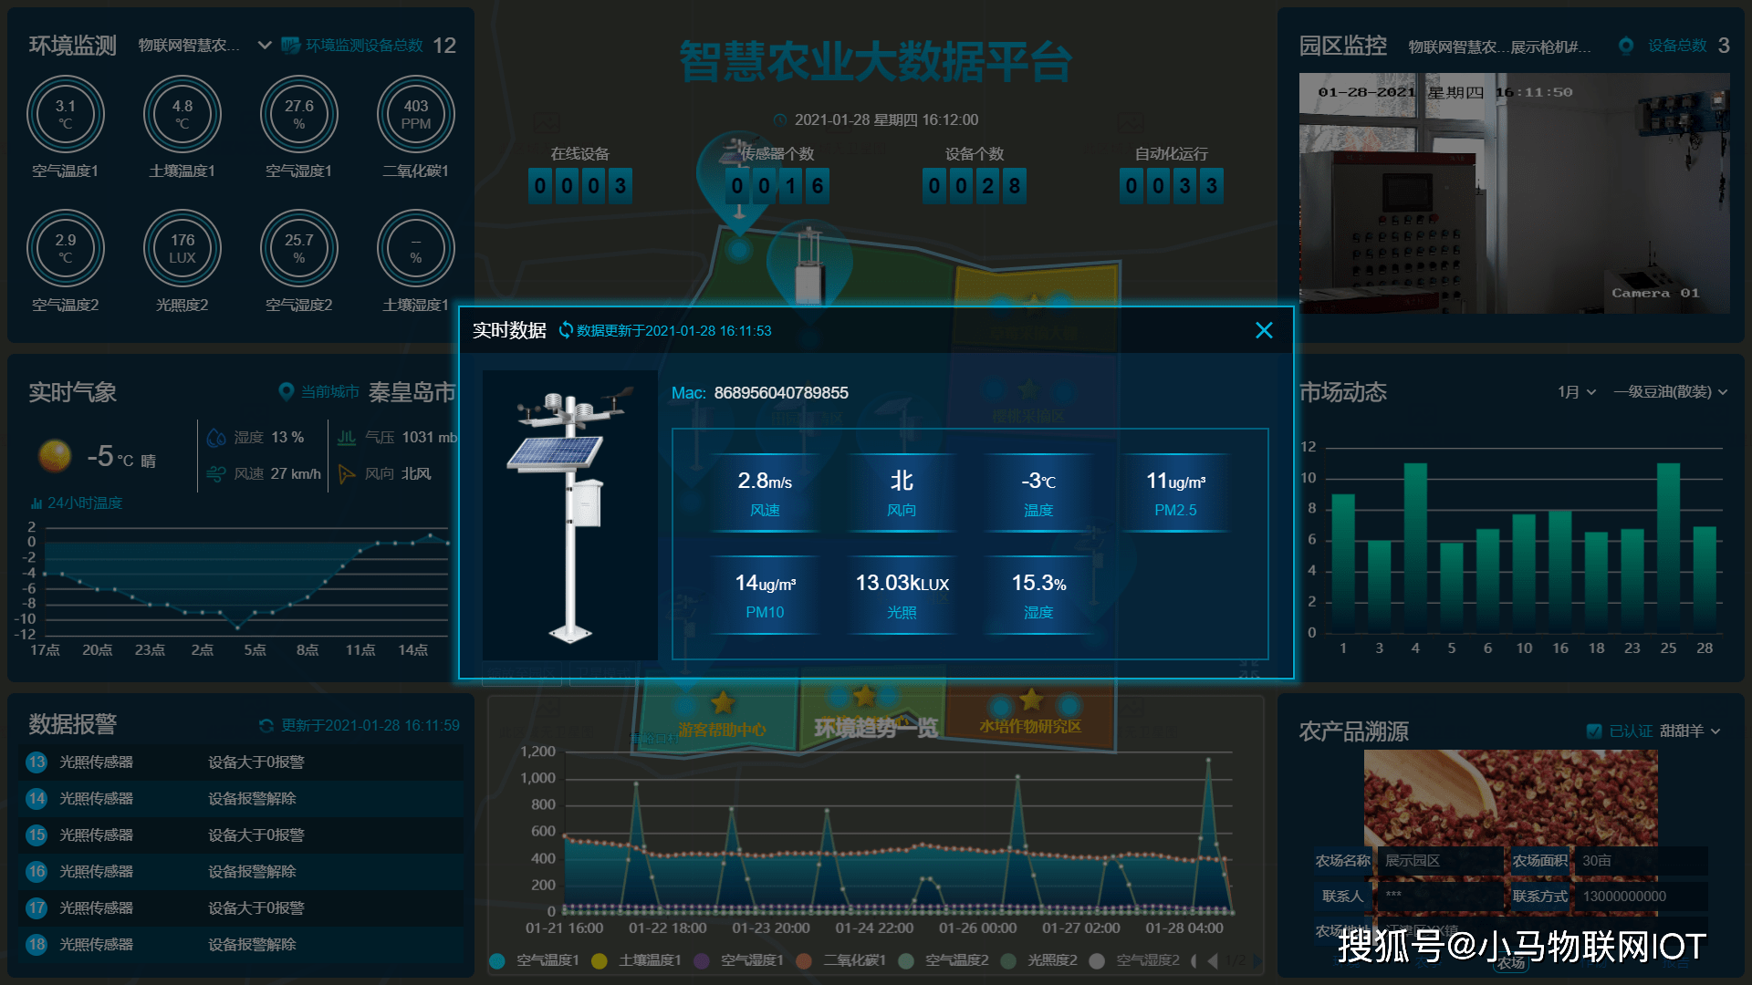This screenshot has height=985, width=1752.
Task: Select the PM10 14ug/m³ tile
Action: tap(765, 596)
